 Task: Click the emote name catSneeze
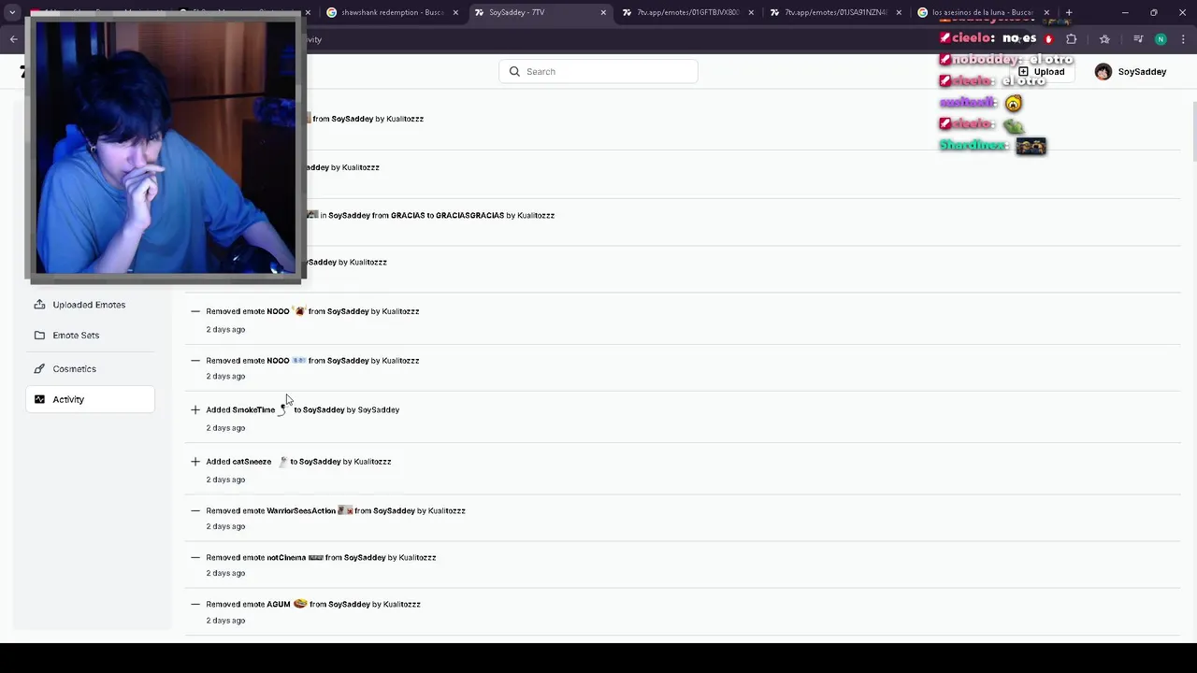coord(252,462)
